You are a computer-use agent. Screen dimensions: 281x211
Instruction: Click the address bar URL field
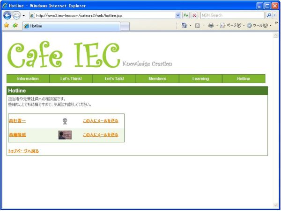pos(103,15)
